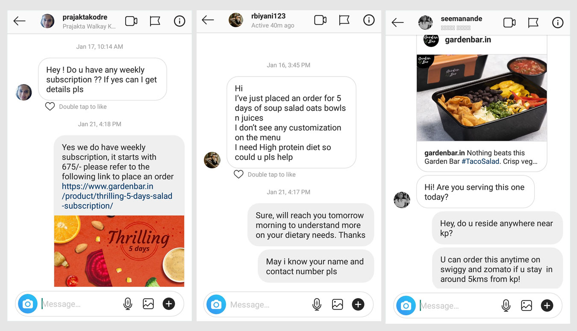
Task: Open info for seemanande conversation
Action: (x=558, y=23)
